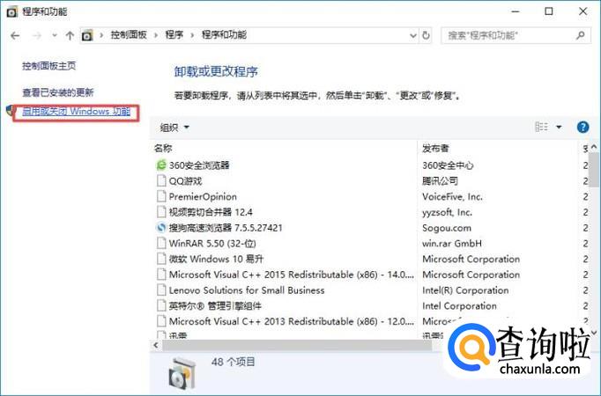Click horizontal scrollbar left arrow
Viewport: 601px width, 396px height.
tap(156, 345)
